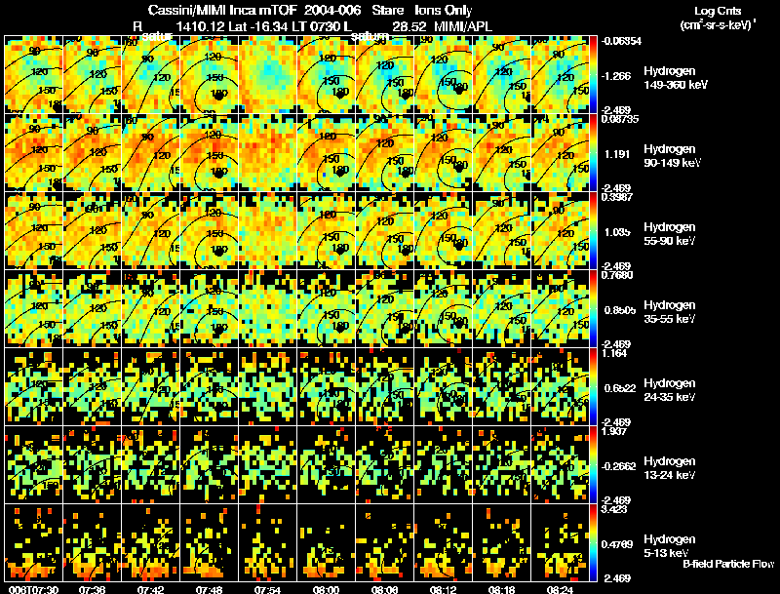Select the color scale beside Hydrogen 24-35 keV
Viewport: 780px width, 594px height.
[593, 386]
